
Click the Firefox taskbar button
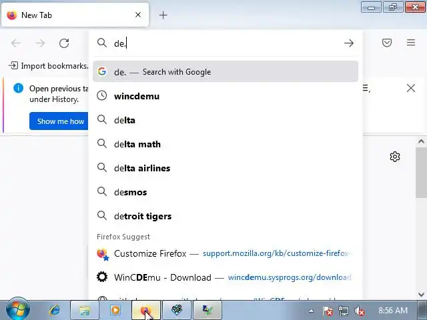[146, 310]
